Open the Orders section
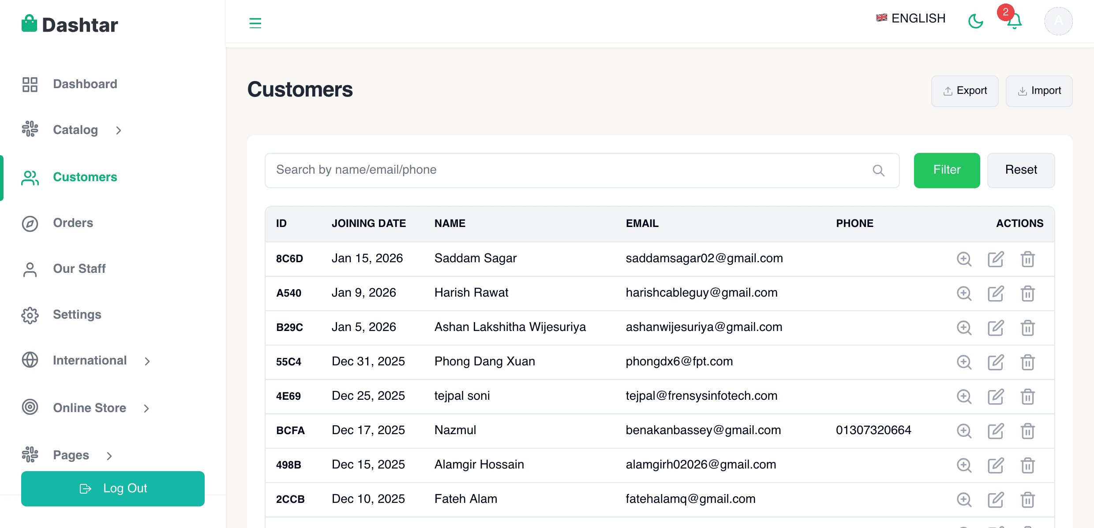Image resolution: width=1094 pixels, height=528 pixels. pos(73,223)
